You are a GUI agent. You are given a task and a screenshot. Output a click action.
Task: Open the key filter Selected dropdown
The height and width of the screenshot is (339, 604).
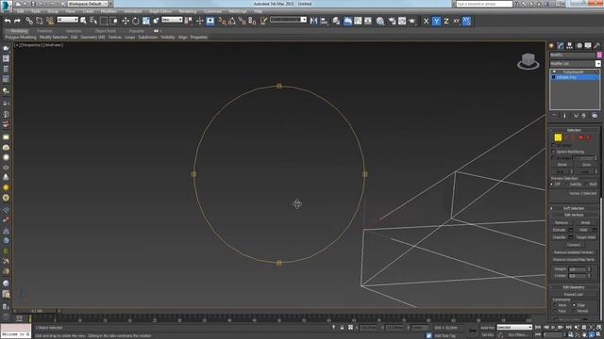(x=514, y=328)
